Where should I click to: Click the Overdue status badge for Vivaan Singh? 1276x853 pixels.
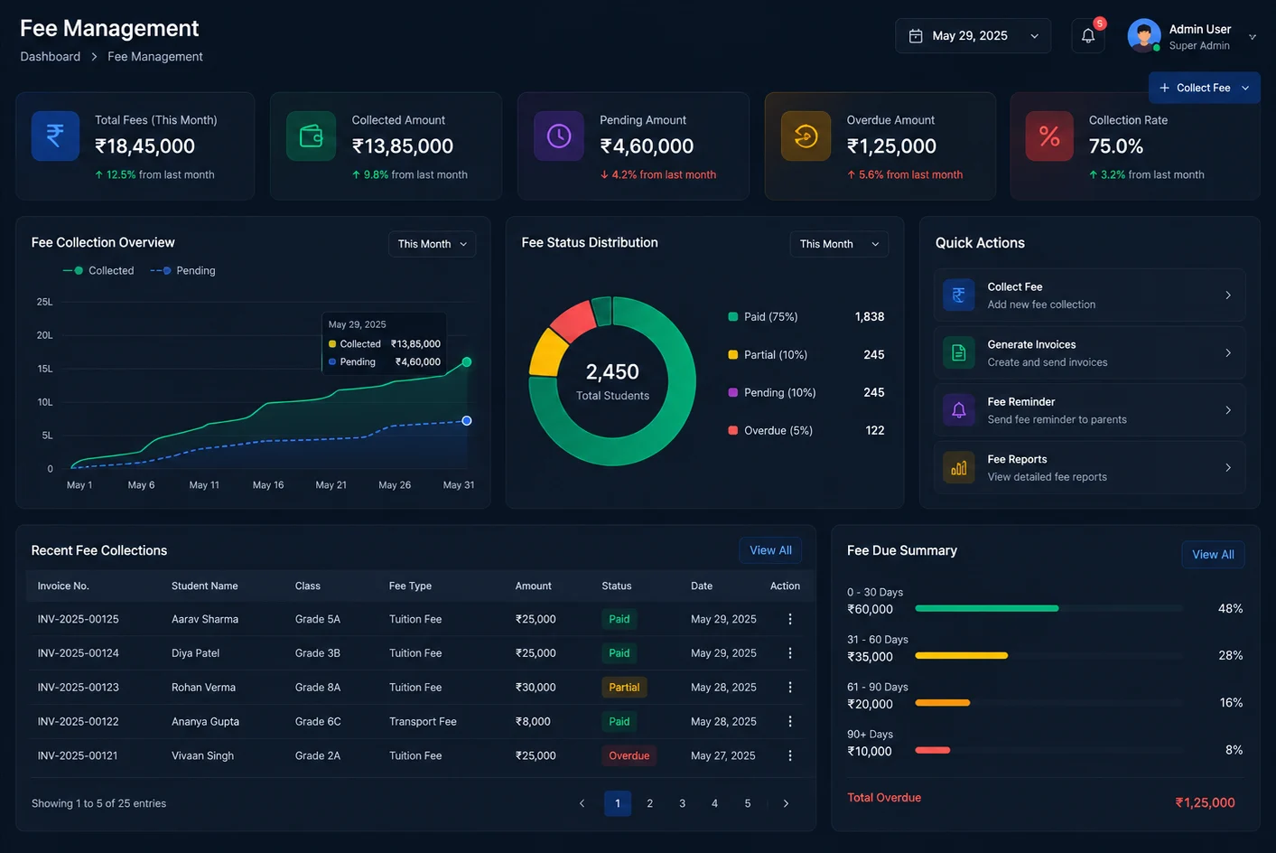[x=629, y=755]
